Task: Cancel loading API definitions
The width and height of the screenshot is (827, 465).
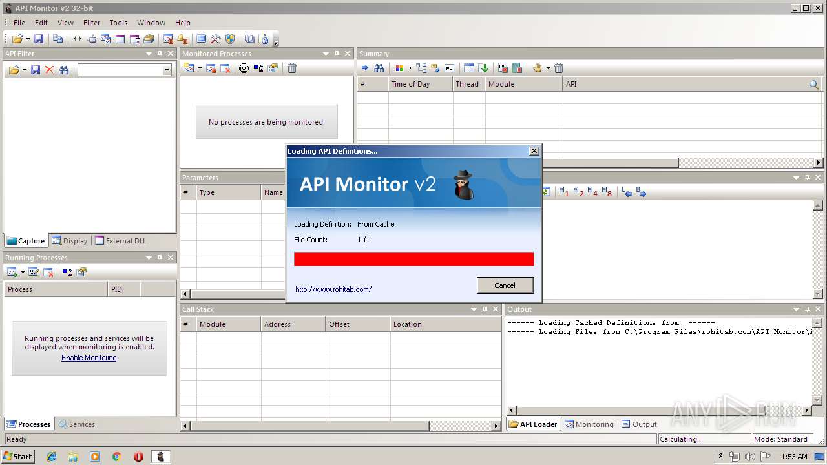Action: coord(505,285)
